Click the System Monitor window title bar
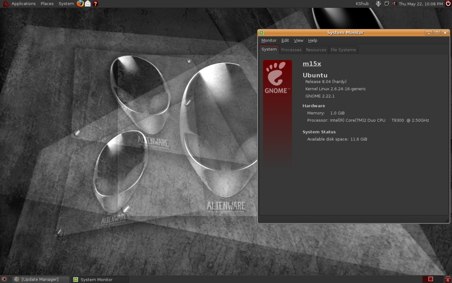Screen dimensions: 452x283 point(345,33)
